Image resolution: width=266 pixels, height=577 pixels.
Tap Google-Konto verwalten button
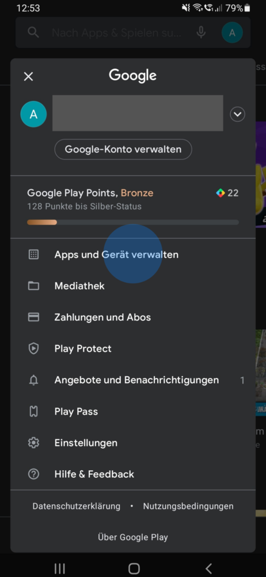123,149
